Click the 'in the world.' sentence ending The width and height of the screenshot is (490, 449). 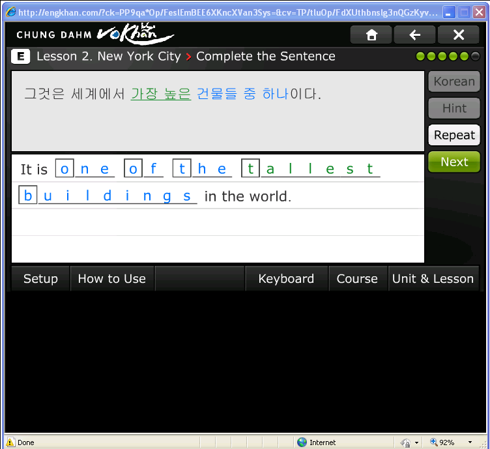(248, 197)
